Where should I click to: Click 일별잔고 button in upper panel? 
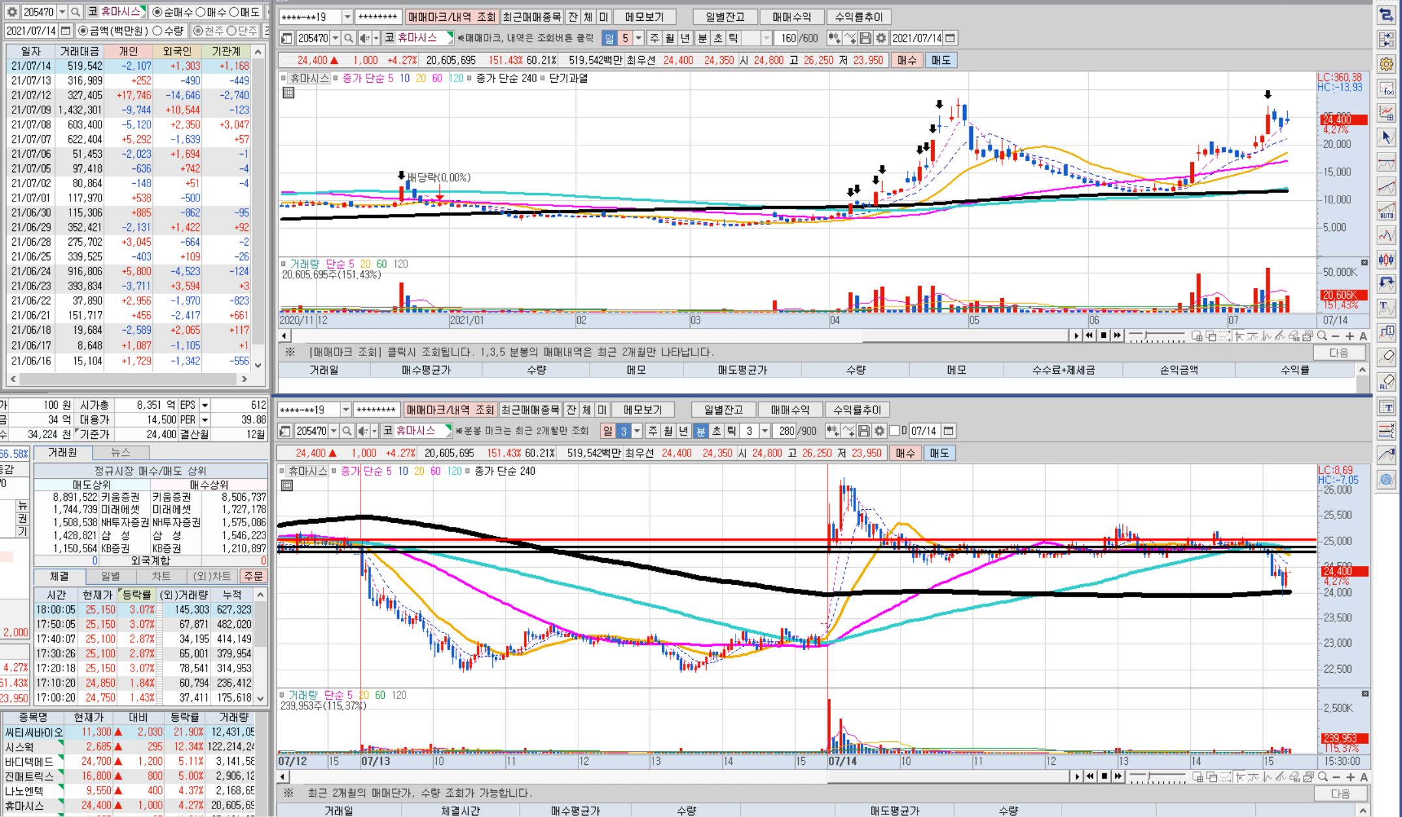pos(724,17)
